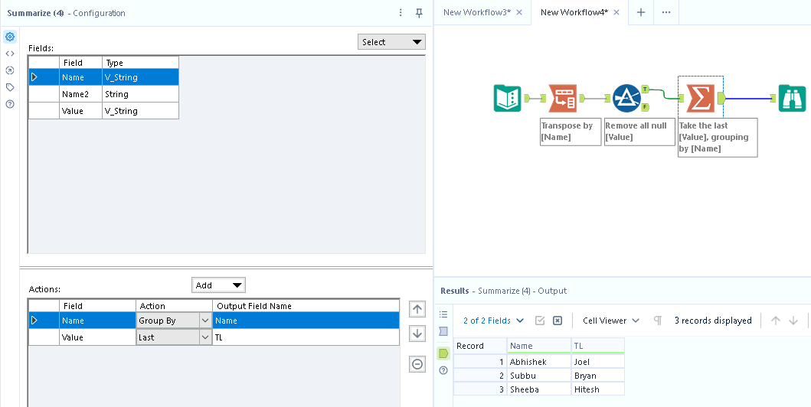Move selected action up with arrow
Viewport: 811px width, 407px height.
pos(417,309)
